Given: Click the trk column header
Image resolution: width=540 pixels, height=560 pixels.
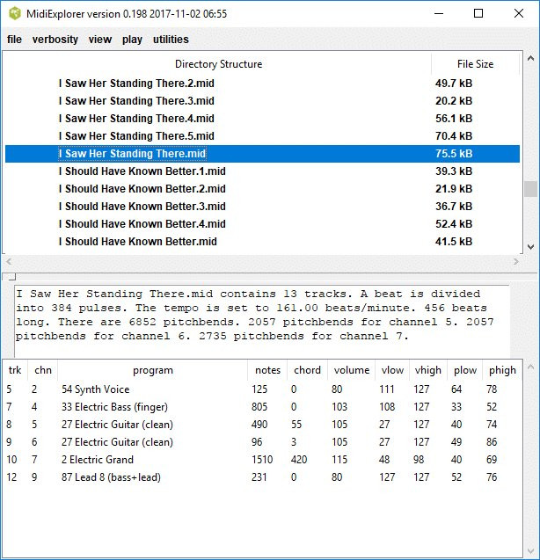Looking at the screenshot, I should pyautogui.click(x=15, y=370).
